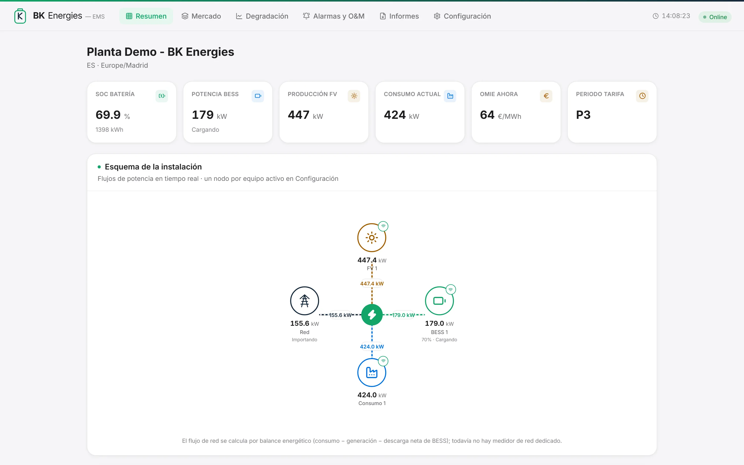Click the clock icon beside 14:08:23
744x465 pixels.
pos(655,16)
